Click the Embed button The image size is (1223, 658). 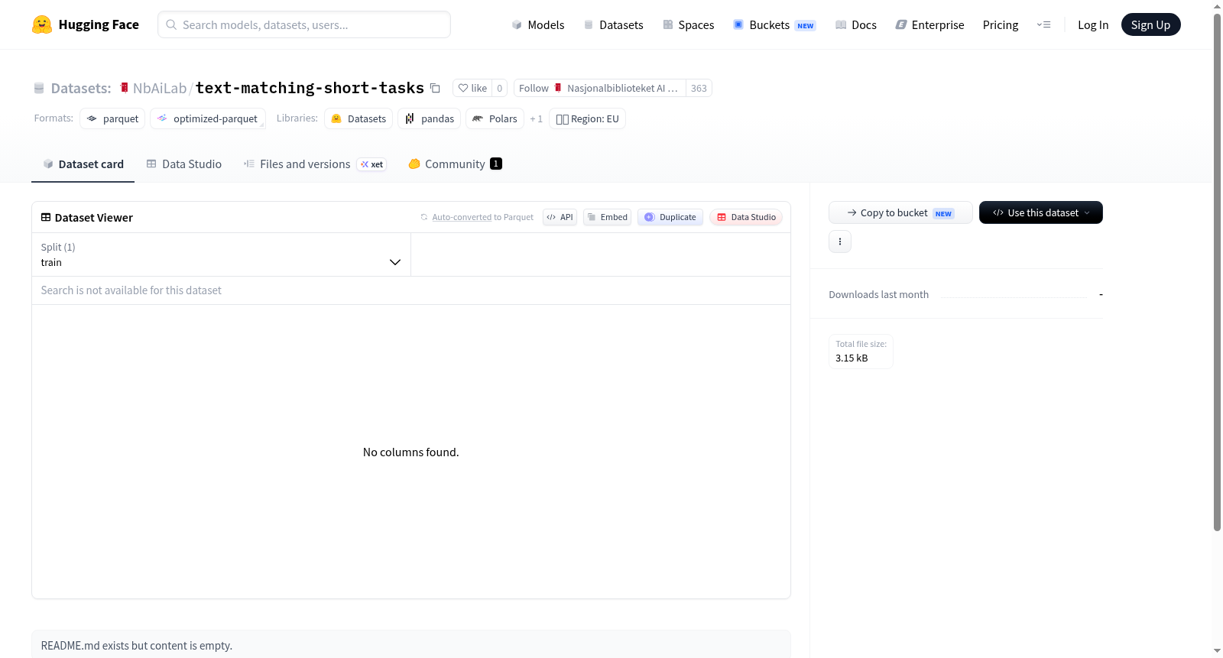[607, 217]
